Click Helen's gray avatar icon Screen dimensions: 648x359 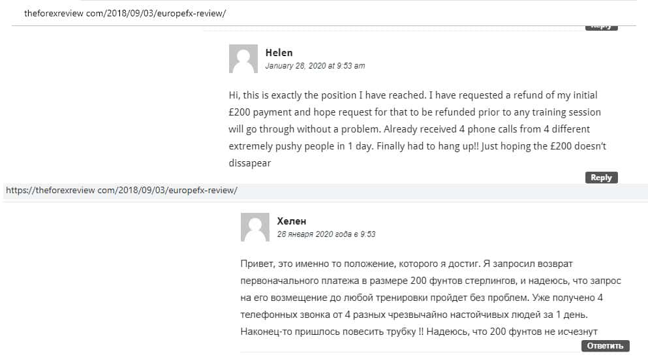243,59
